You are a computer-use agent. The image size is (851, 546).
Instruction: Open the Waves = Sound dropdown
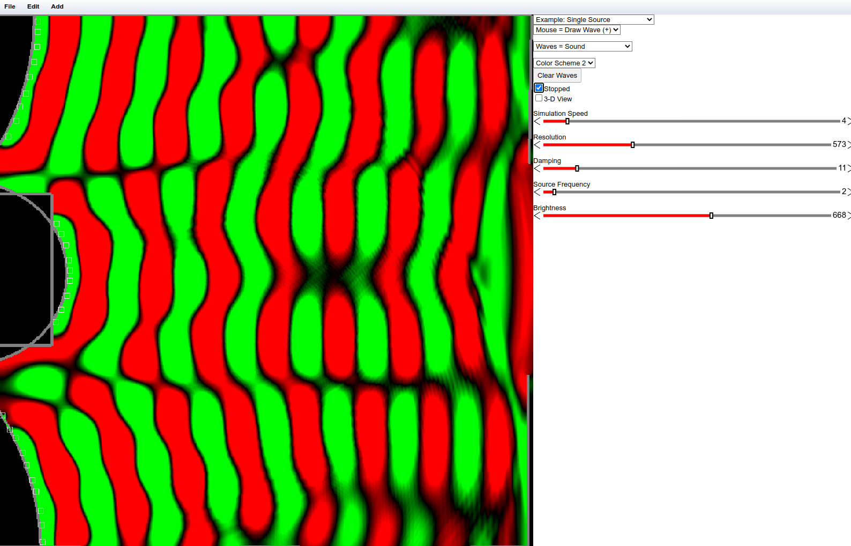coord(583,47)
